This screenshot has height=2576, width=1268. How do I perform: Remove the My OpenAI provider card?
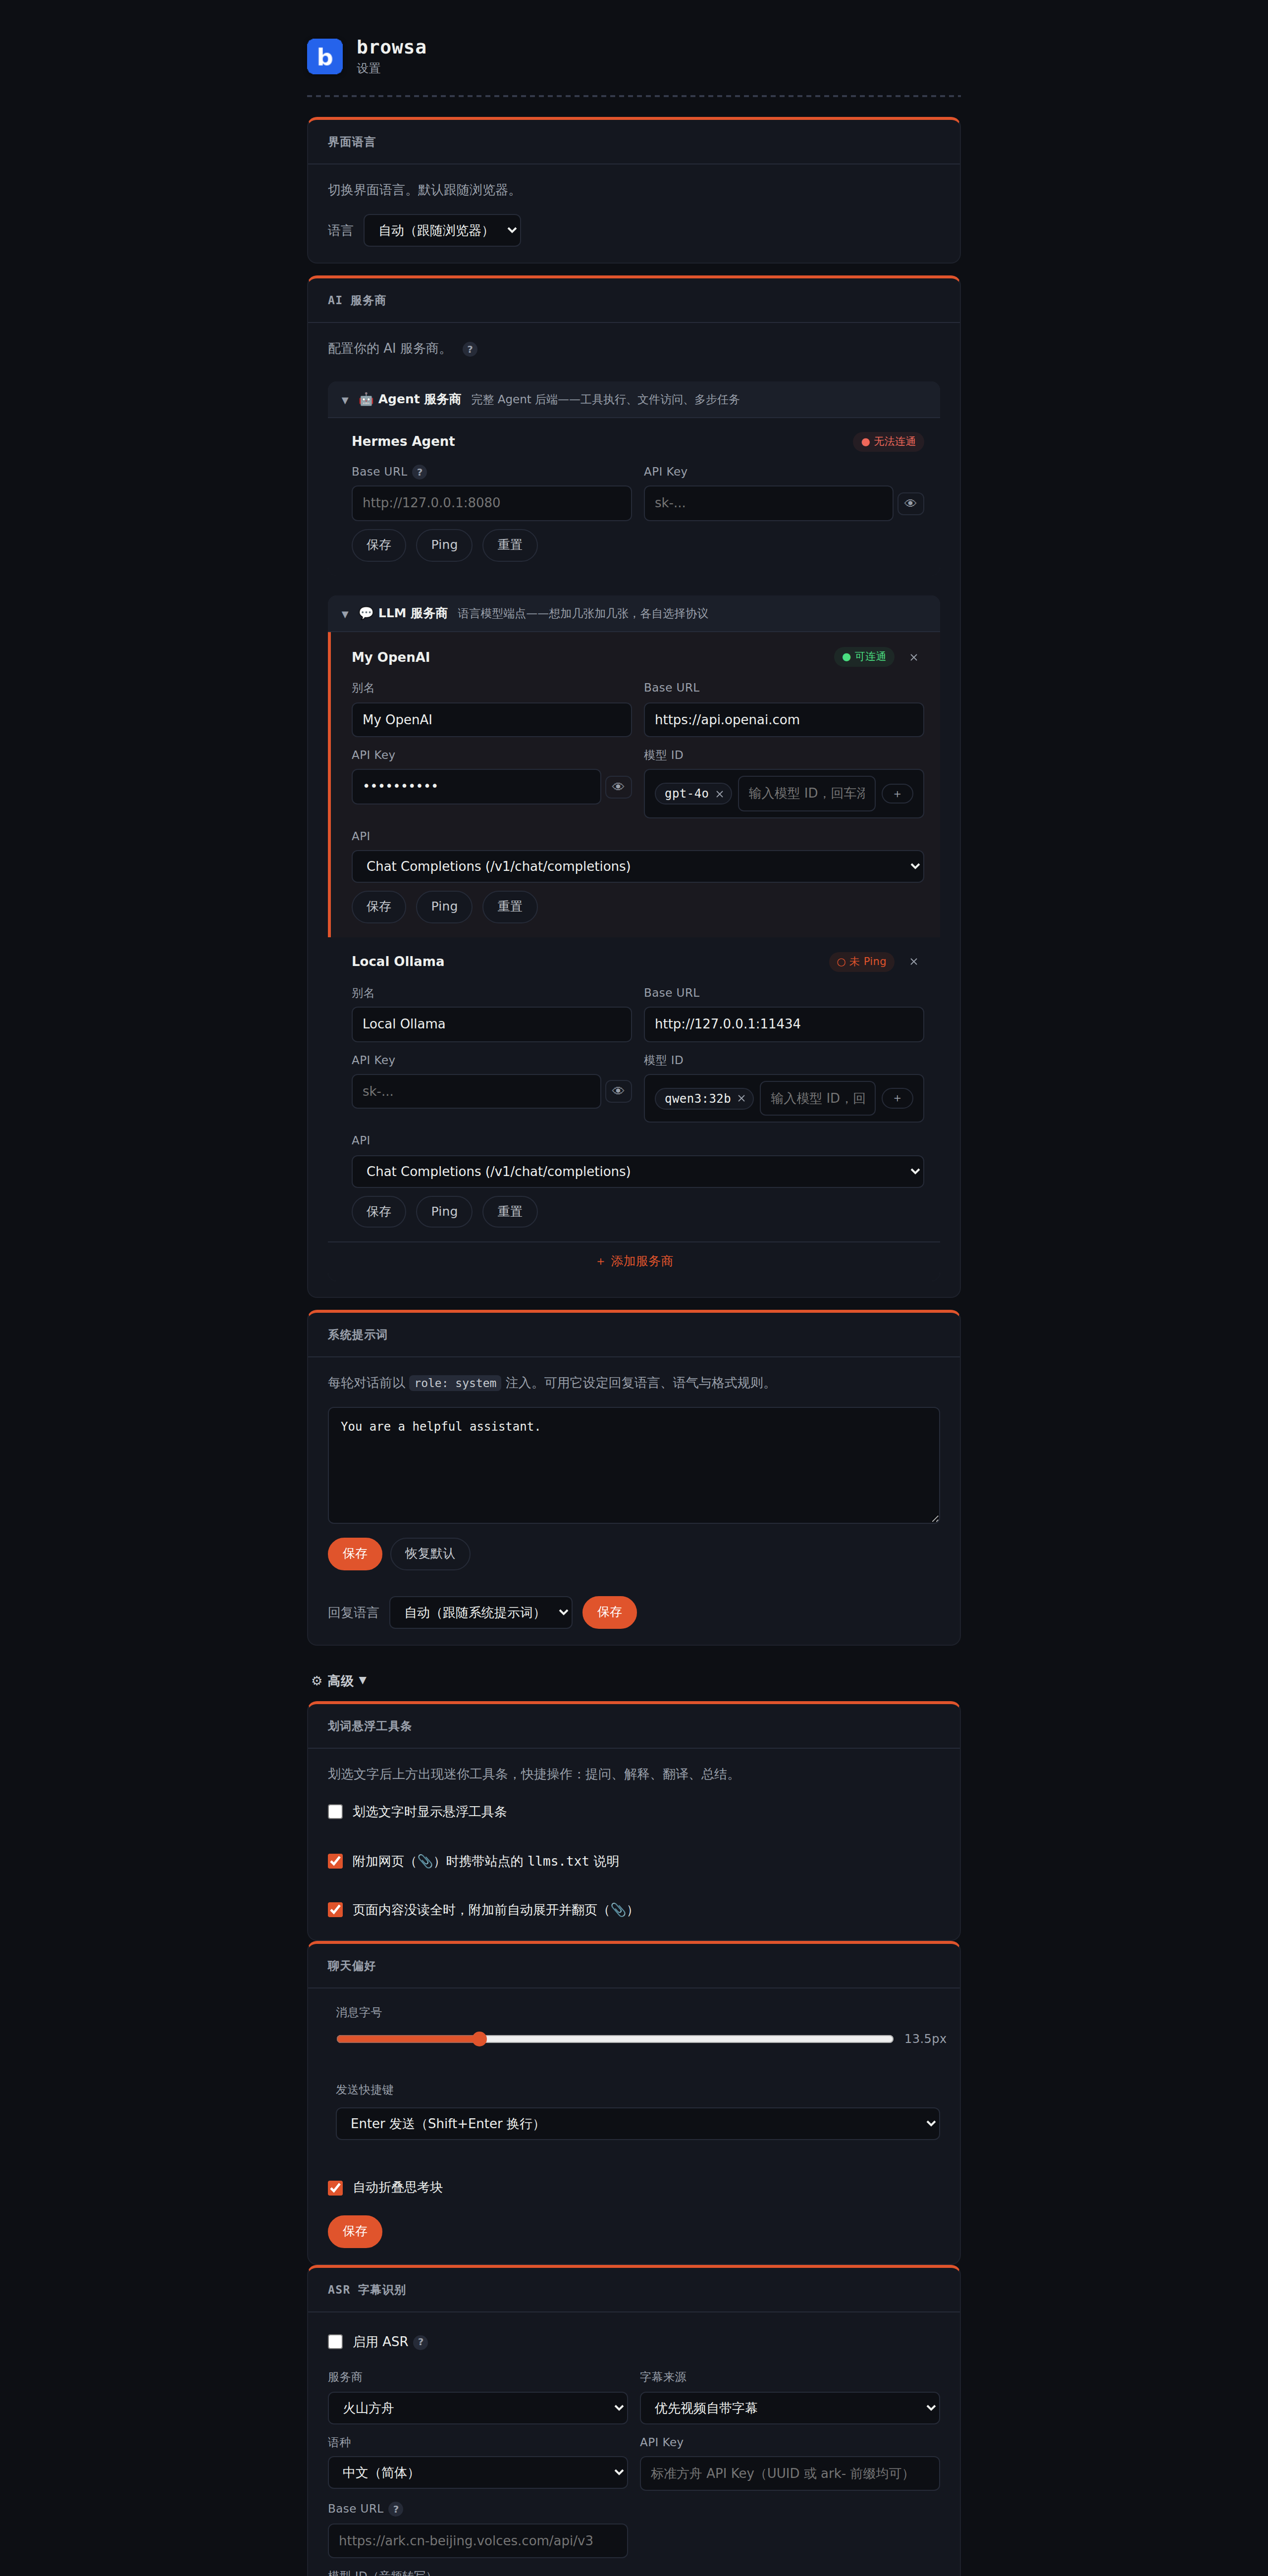(913, 657)
